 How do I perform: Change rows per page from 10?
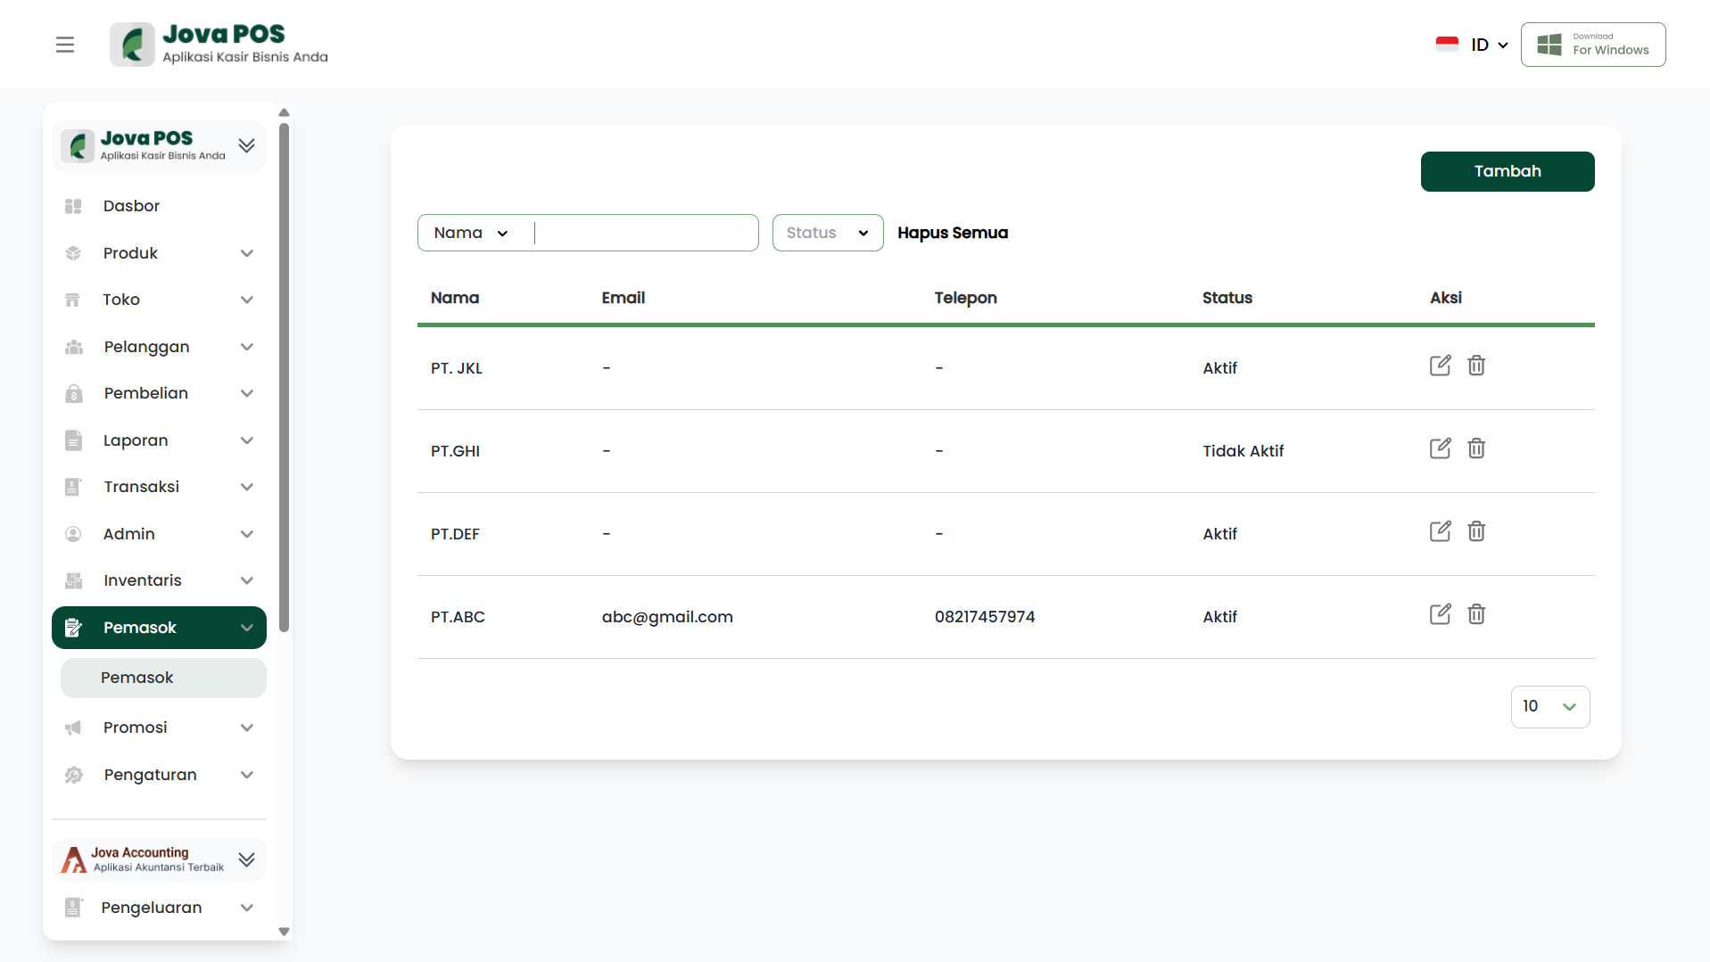tap(1549, 707)
